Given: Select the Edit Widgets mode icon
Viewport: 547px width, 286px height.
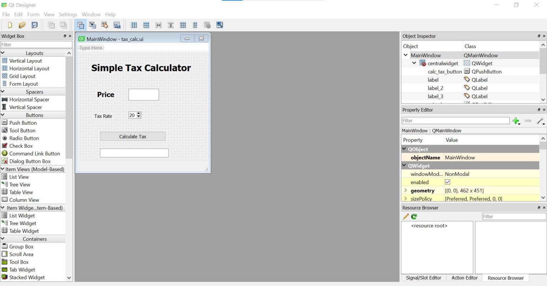Looking at the screenshot, I should pos(80,25).
